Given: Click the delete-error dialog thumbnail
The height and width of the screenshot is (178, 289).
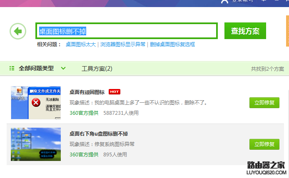Looking at the screenshot, I should 36,102.
